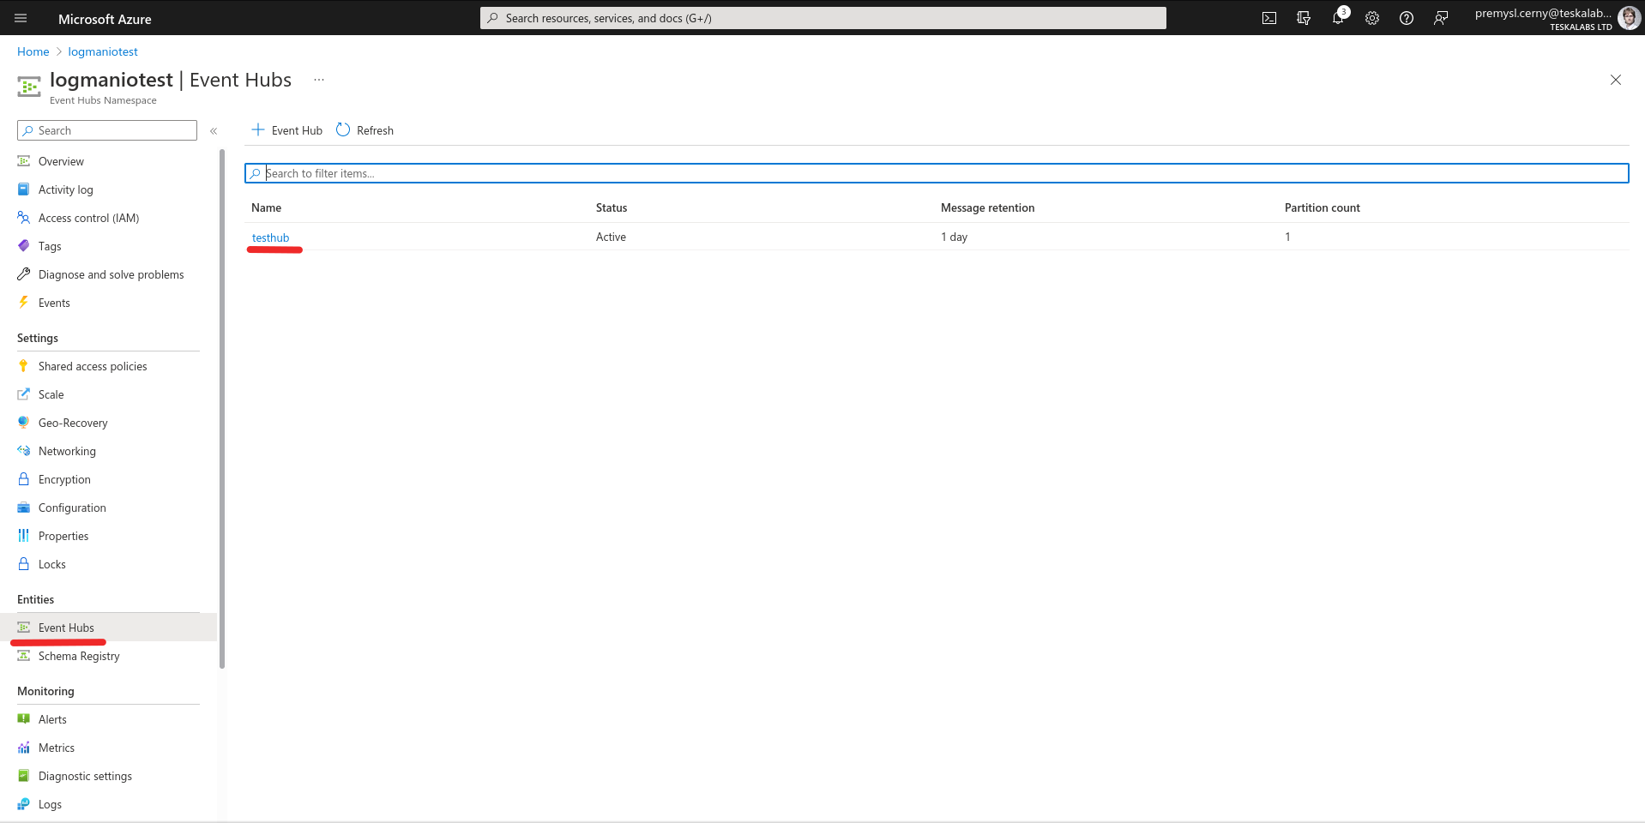Viewport: 1645px width, 823px height.
Task: Open Directories and subscriptions filter icon
Action: point(1304,18)
